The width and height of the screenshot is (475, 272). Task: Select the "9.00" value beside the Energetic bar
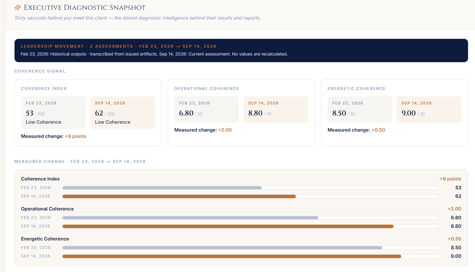click(456, 256)
